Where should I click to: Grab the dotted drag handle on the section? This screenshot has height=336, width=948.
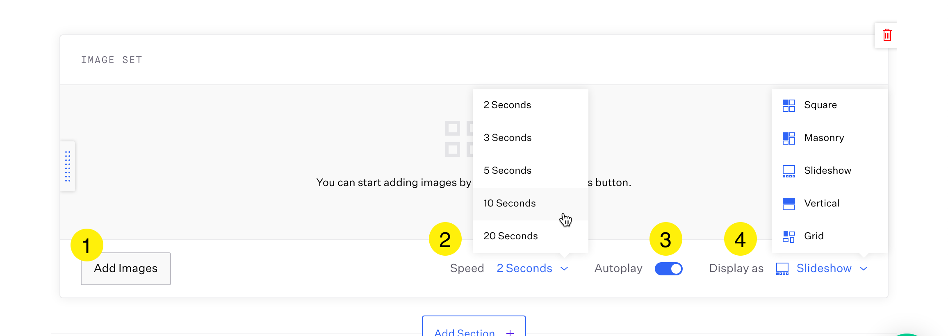[x=68, y=166]
